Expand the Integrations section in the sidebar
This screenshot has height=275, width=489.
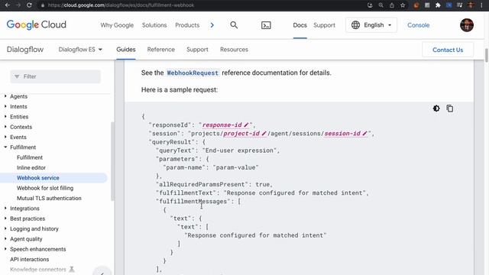point(5,209)
